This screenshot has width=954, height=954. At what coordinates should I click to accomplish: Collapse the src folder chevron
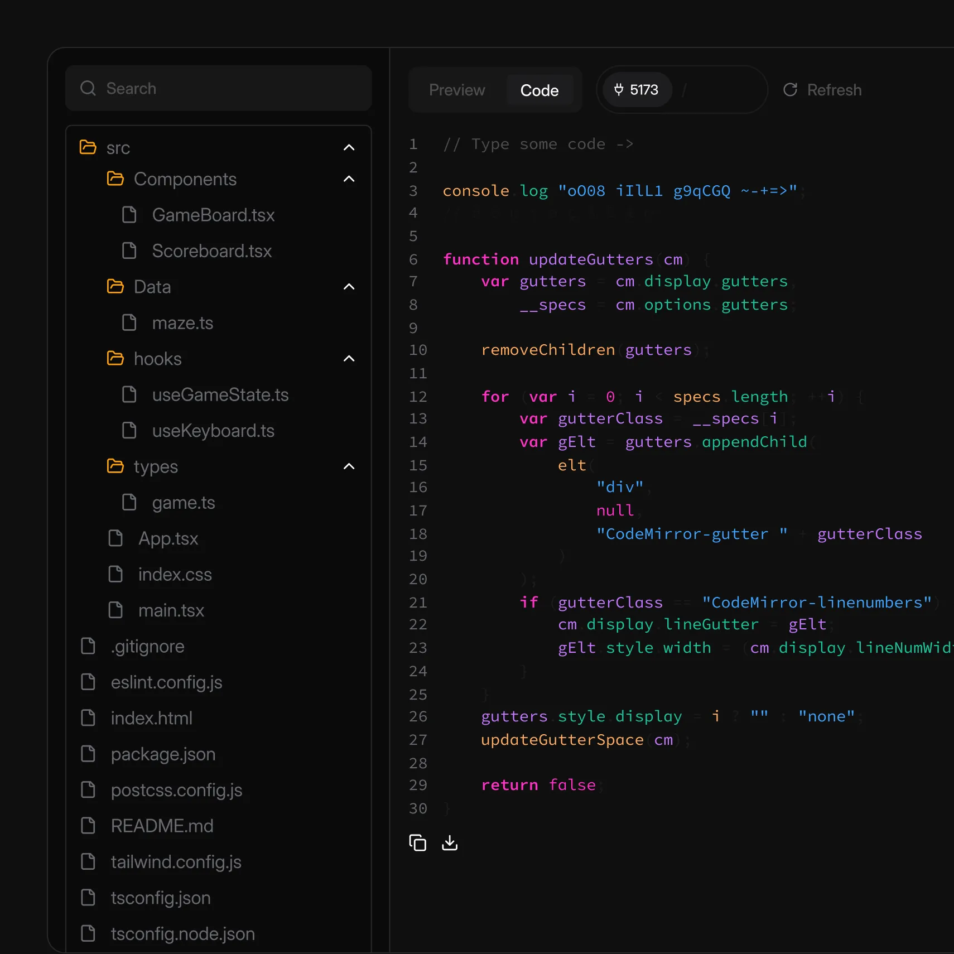[349, 147]
